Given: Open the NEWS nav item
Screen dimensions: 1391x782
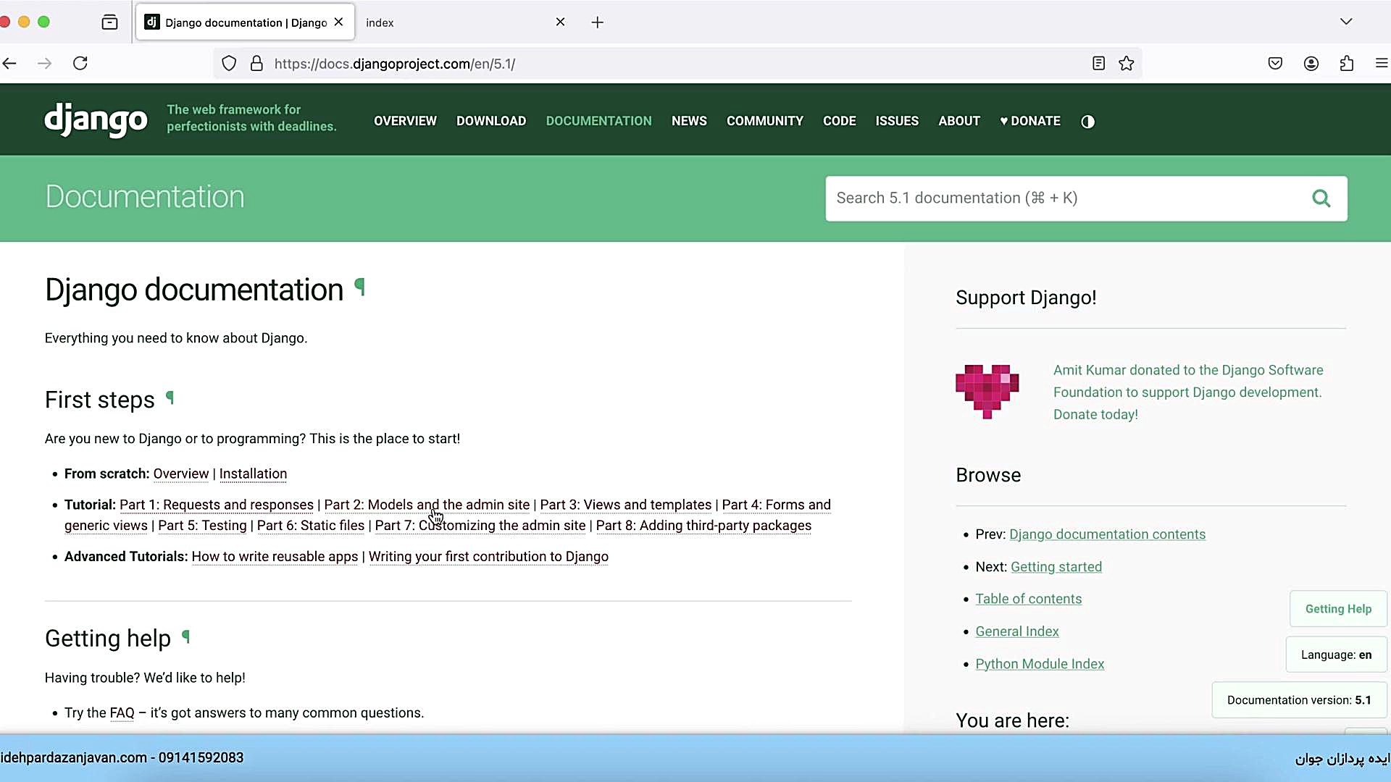Looking at the screenshot, I should [x=689, y=121].
